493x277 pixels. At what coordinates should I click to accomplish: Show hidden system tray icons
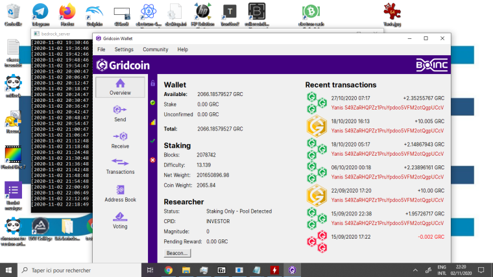click(415, 270)
